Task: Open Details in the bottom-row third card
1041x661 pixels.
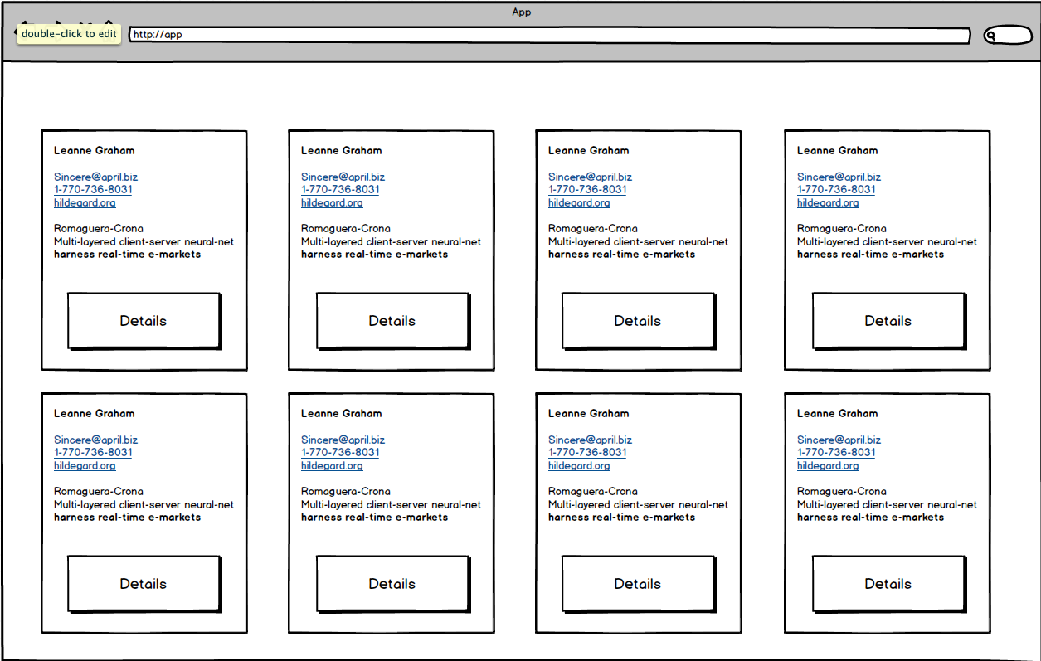Action: coord(638,584)
